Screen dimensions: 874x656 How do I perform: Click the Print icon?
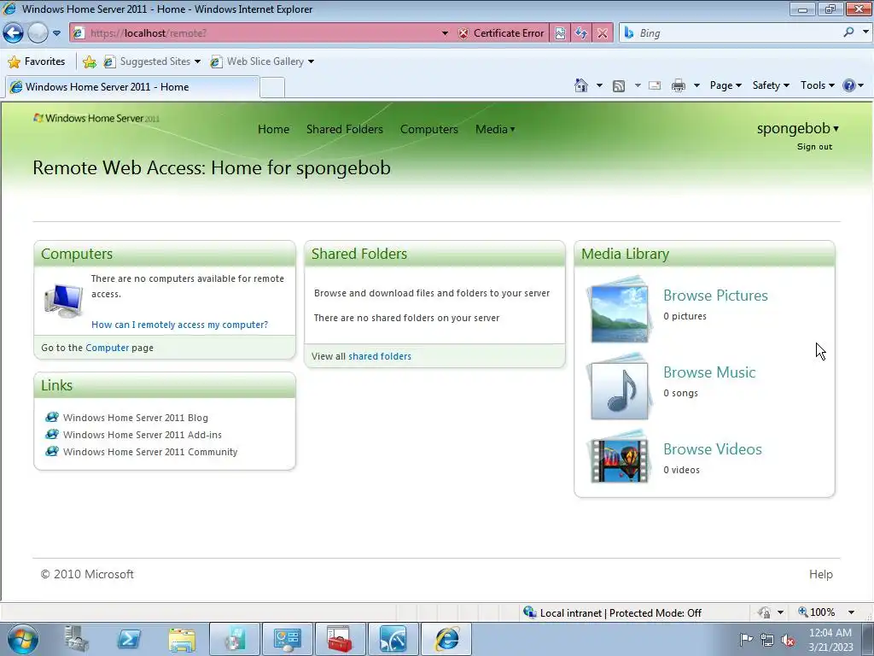click(x=679, y=85)
